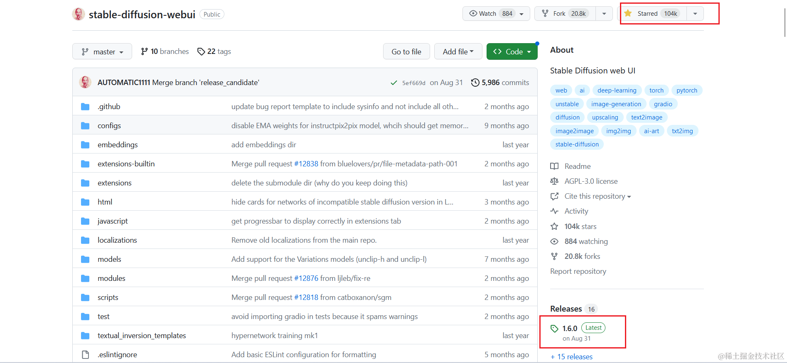Click the AUTOMATIC1111 avatar beside the repository name
This screenshot has height=363, width=787.
79,14
